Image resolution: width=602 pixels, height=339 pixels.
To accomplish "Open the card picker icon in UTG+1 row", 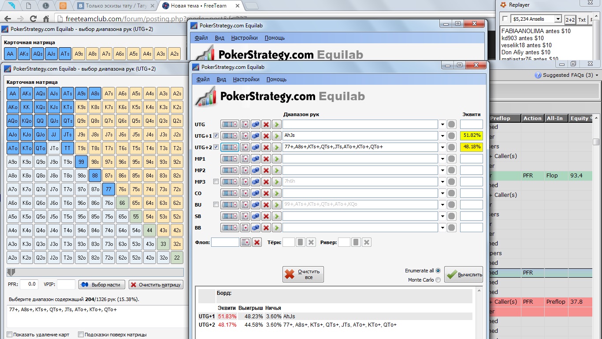I will pyautogui.click(x=245, y=136).
